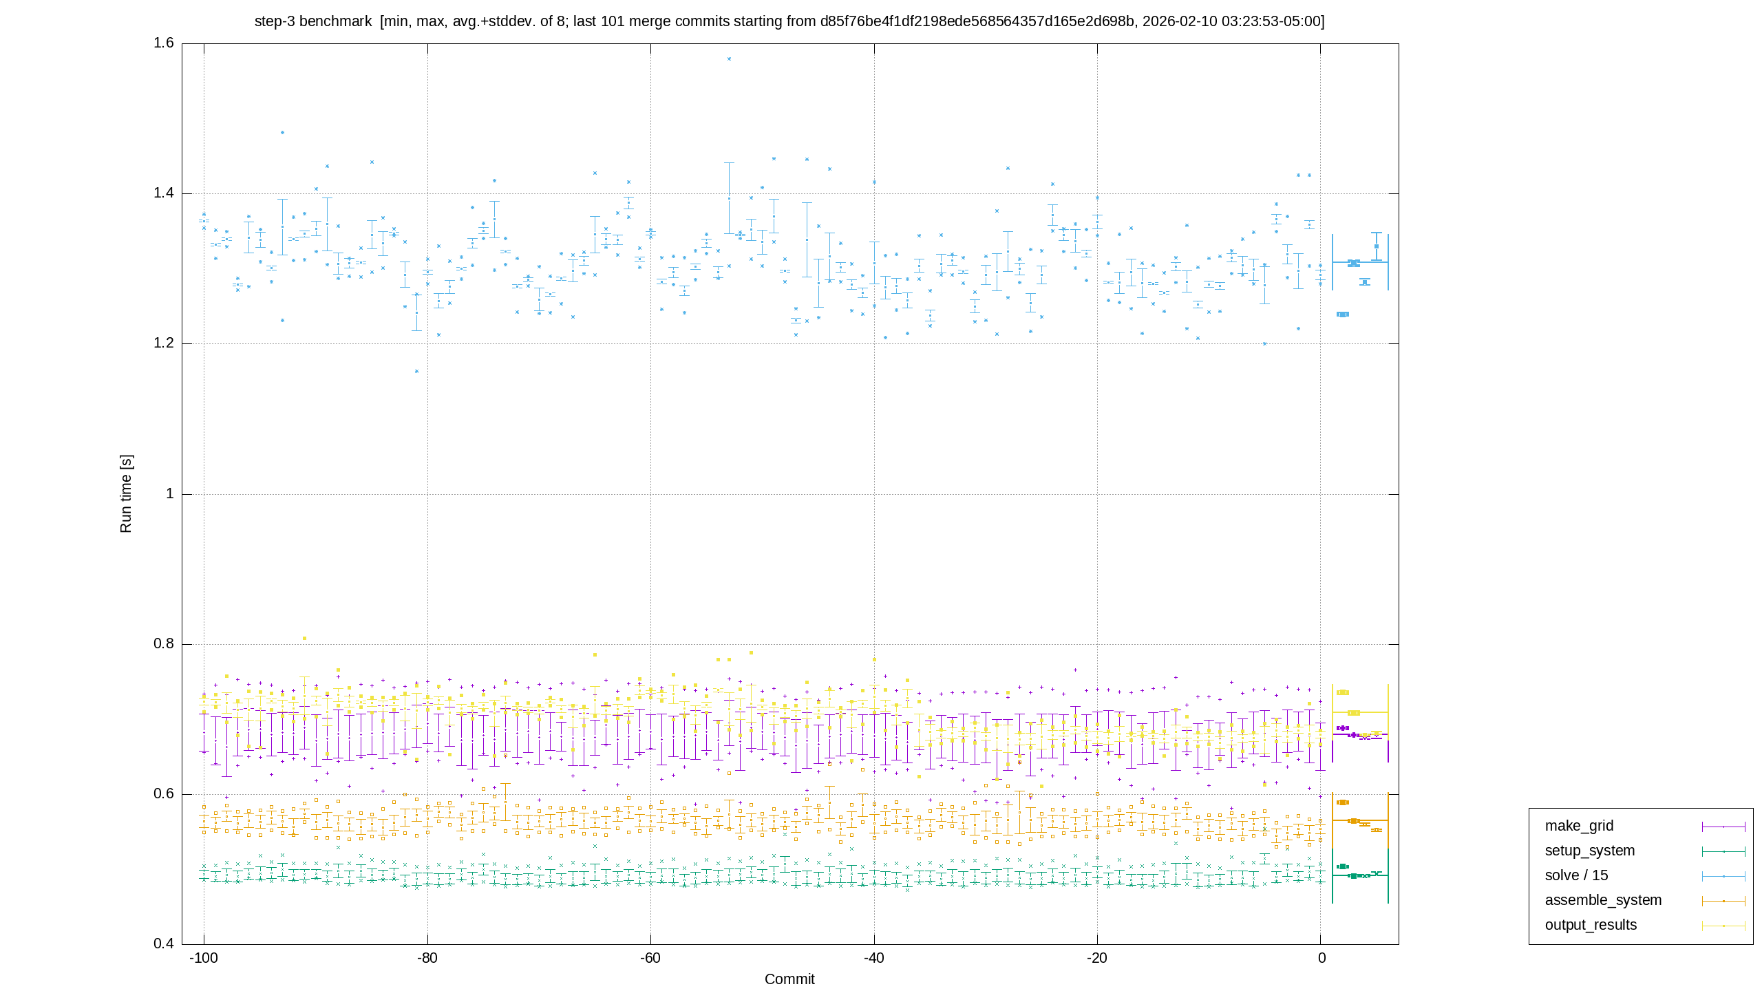This screenshot has width=1762, height=991.
Task: Click the Commit x-axis label
Action: click(x=789, y=979)
